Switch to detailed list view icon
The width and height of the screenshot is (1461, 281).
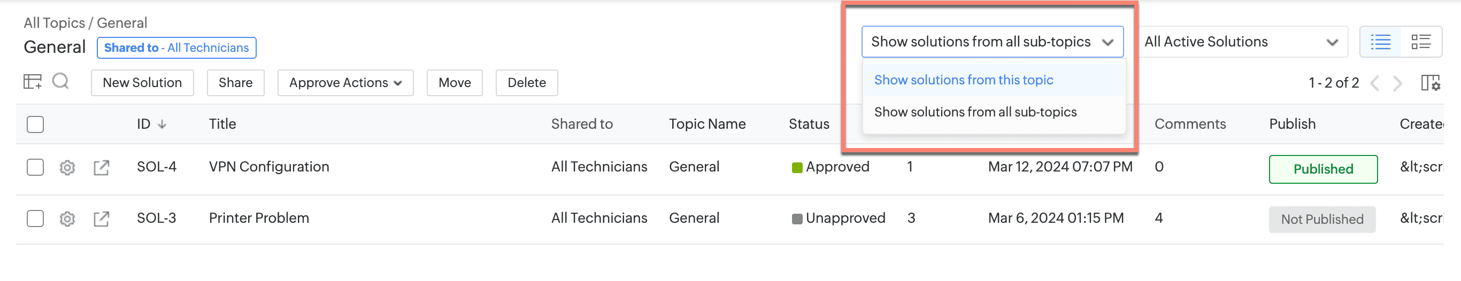coord(1421,42)
